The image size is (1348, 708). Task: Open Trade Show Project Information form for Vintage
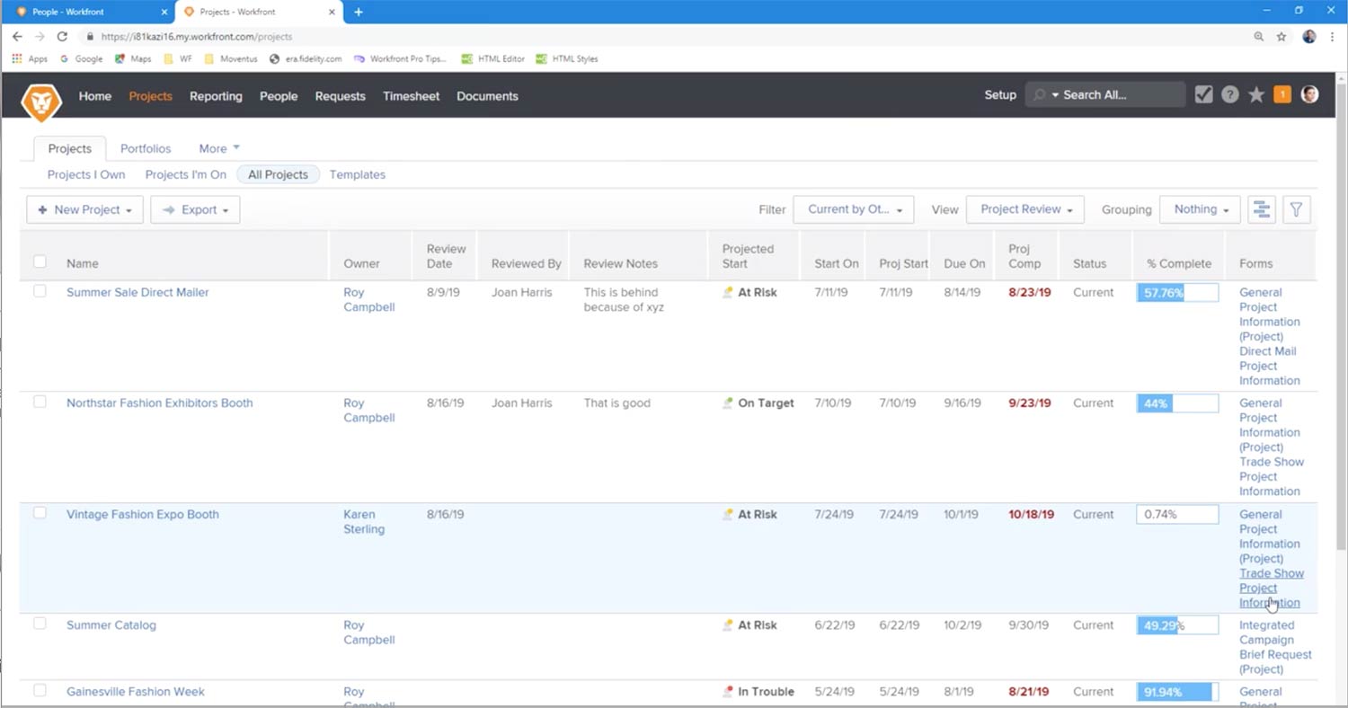point(1272,588)
